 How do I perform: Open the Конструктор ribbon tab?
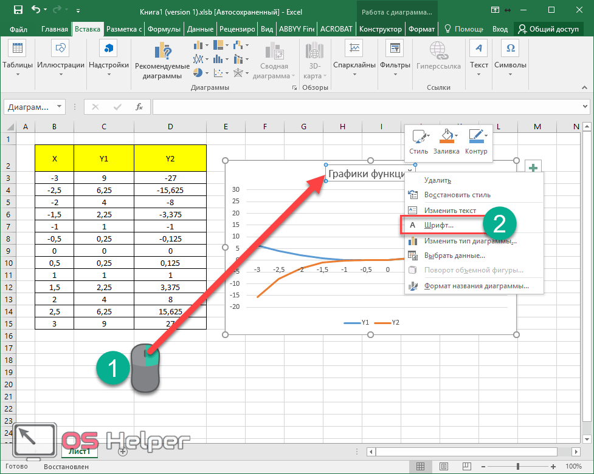pos(380,29)
